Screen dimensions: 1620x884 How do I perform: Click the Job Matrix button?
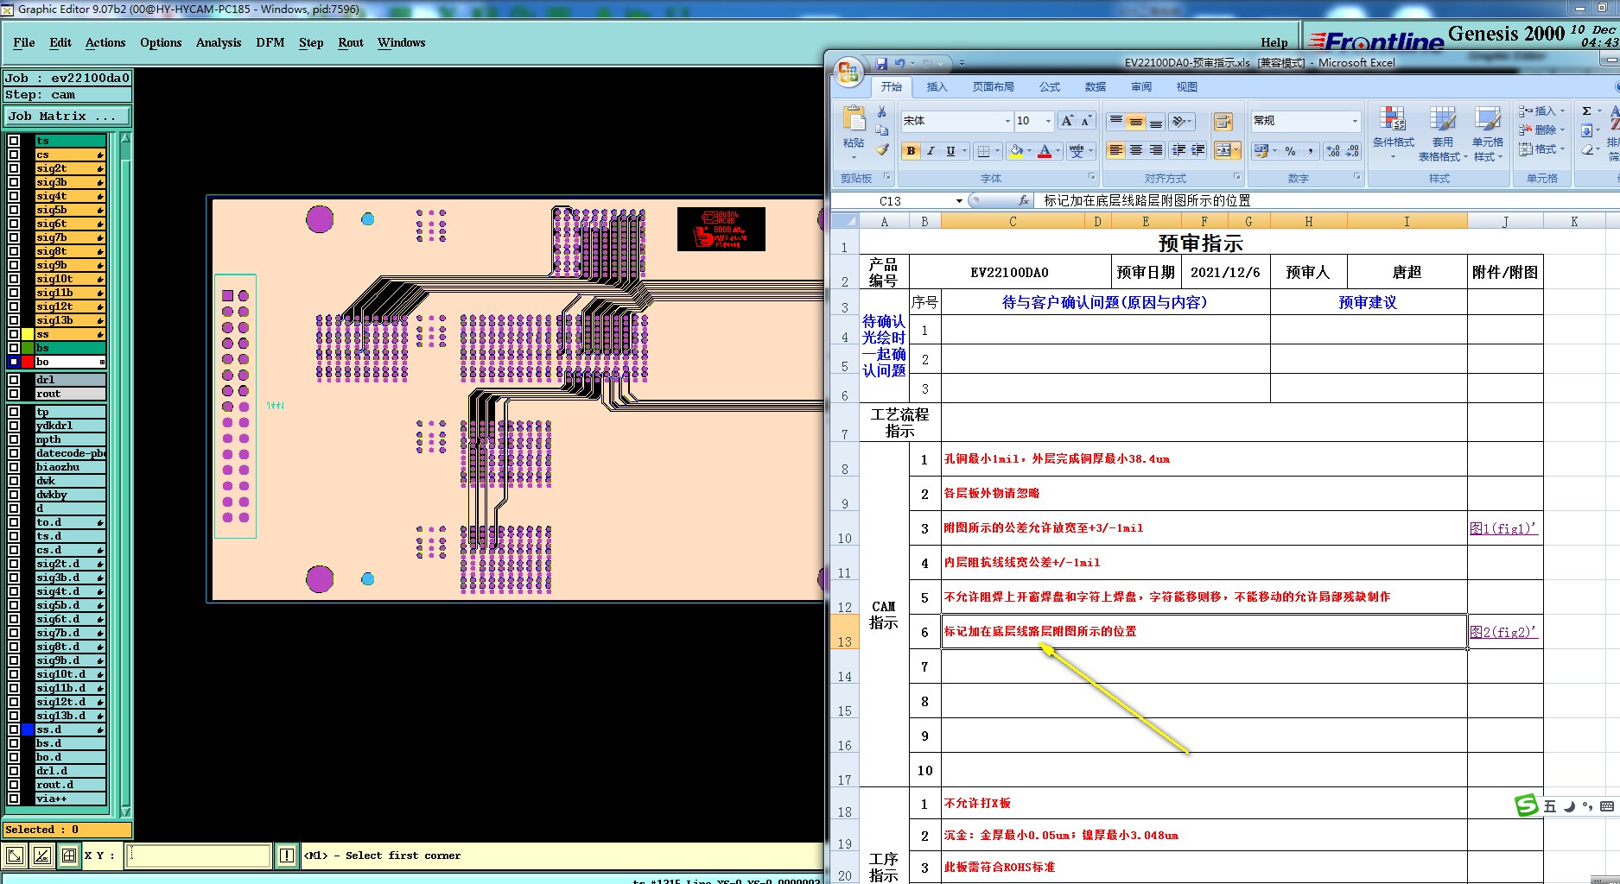pos(67,116)
